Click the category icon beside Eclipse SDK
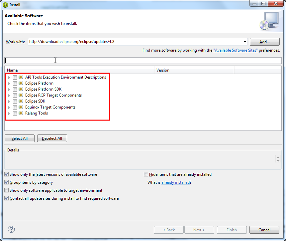Image resolution: width=286 pixels, height=241 pixels. [x=21, y=101]
